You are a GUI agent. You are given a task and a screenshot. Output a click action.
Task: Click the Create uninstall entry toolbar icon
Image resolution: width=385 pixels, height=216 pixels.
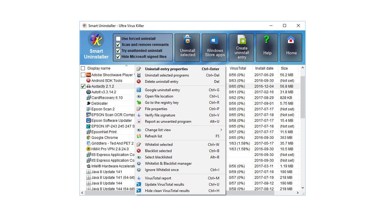[x=242, y=39]
